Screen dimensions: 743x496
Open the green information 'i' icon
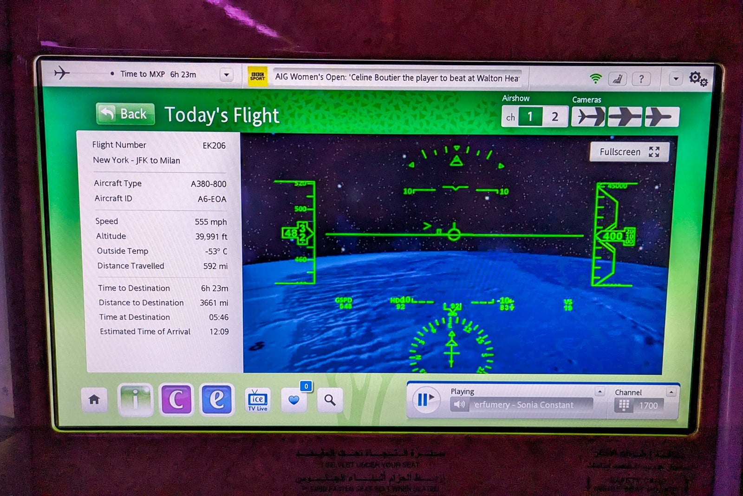(135, 399)
